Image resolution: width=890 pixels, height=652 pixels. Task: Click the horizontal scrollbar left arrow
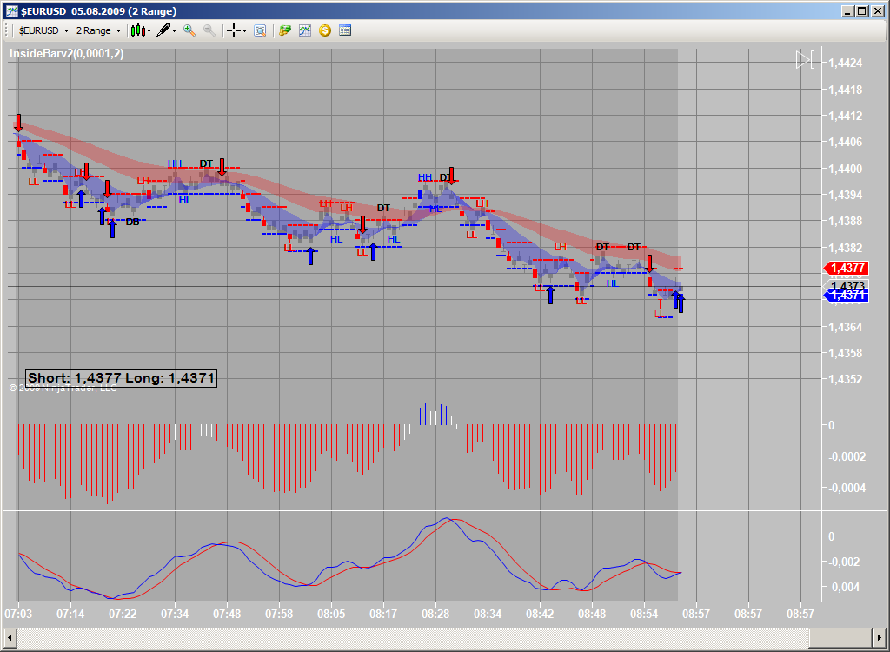pyautogui.click(x=10, y=636)
